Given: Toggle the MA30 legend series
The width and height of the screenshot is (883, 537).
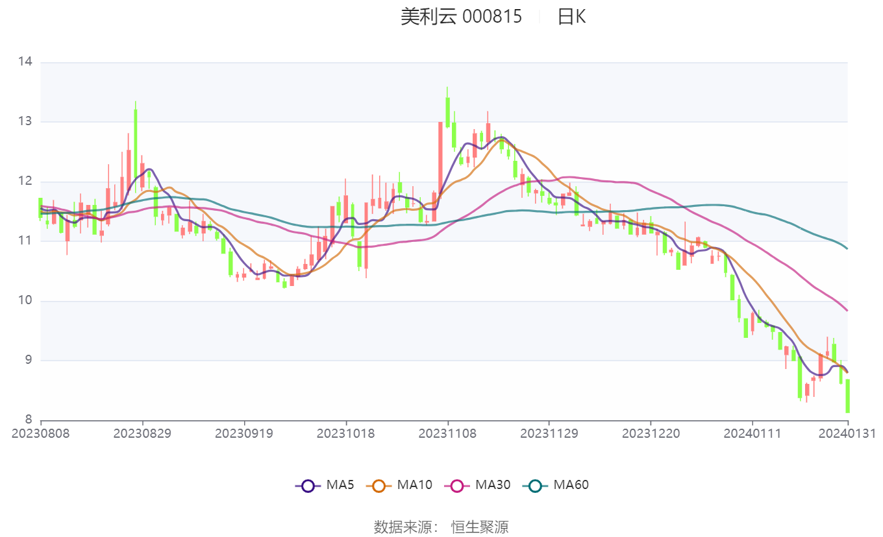Looking at the screenshot, I should (477, 484).
